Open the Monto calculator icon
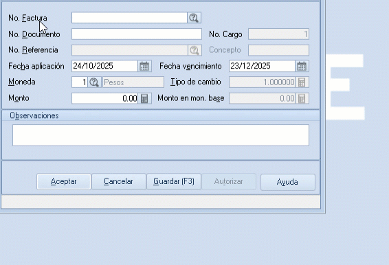The height and width of the screenshot is (265, 389). (x=144, y=99)
